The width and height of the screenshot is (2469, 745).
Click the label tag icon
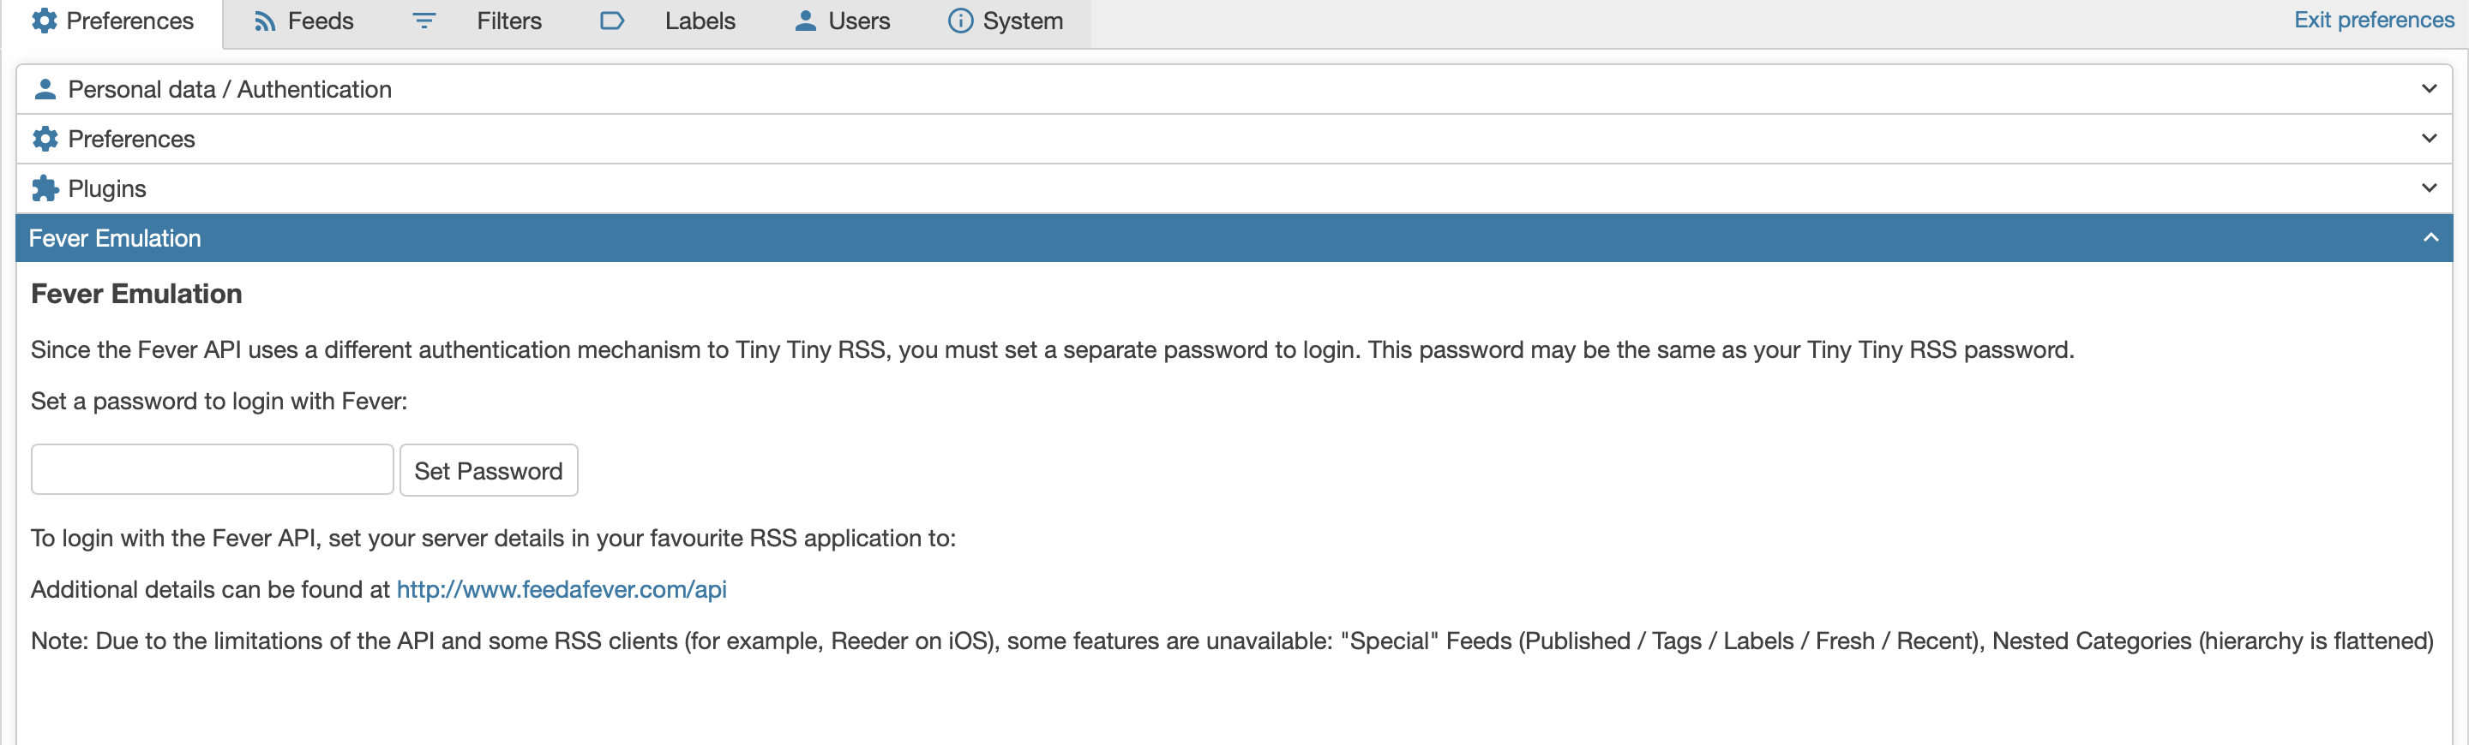611,21
